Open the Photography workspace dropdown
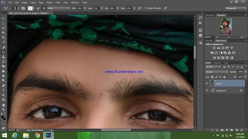Screen dimensions: 248x139 coord(236,8)
